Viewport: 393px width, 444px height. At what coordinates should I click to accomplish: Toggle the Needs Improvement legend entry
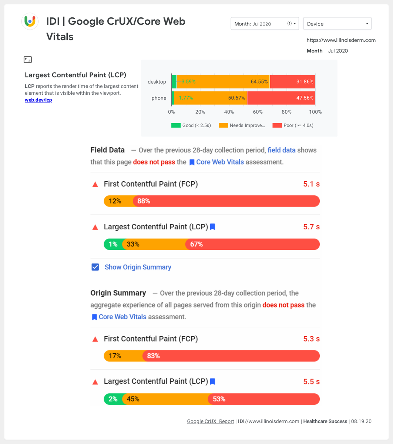click(x=242, y=125)
